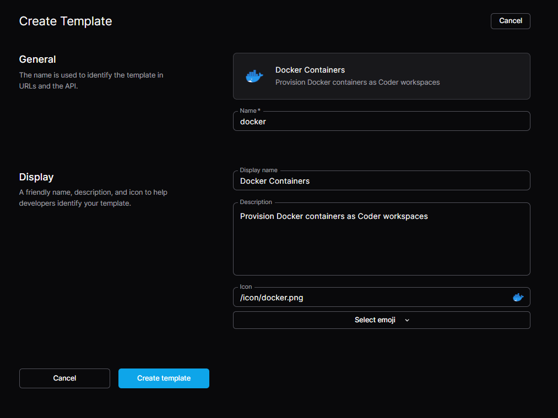The width and height of the screenshot is (558, 418).
Task: Select the Docker Containers template card
Action: coord(382,76)
